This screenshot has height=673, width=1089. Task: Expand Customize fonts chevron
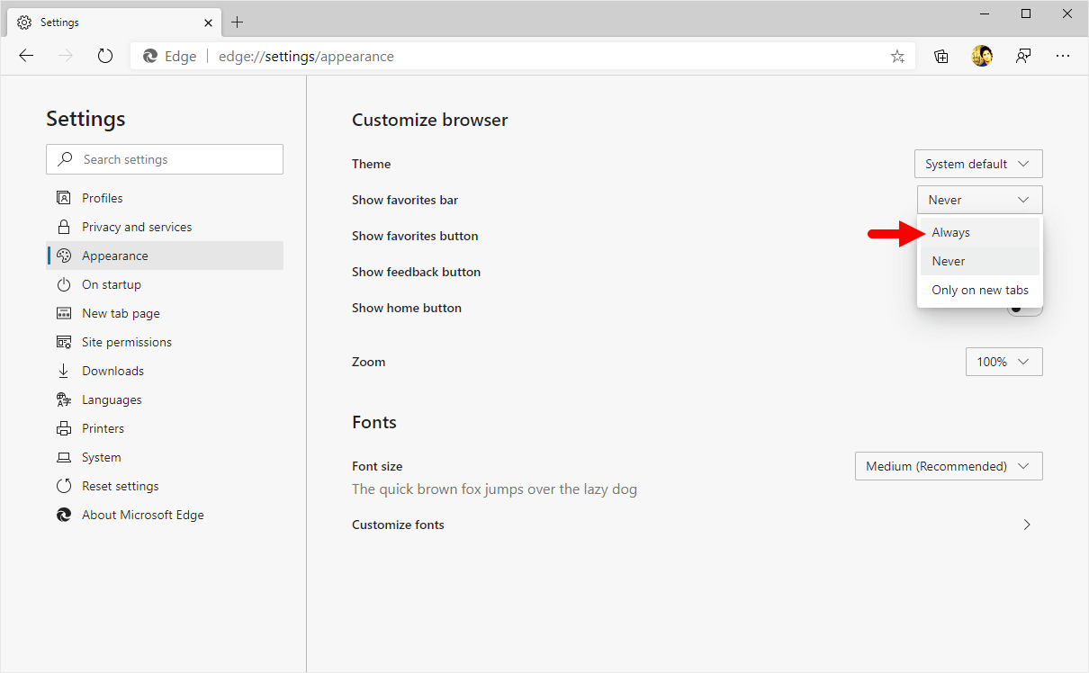[1027, 525]
